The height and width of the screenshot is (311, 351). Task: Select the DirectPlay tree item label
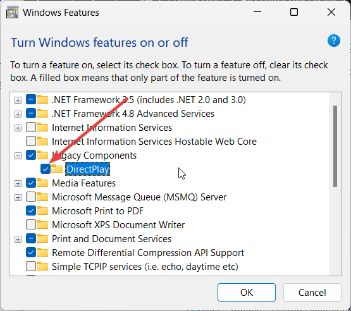pyautogui.click(x=88, y=169)
